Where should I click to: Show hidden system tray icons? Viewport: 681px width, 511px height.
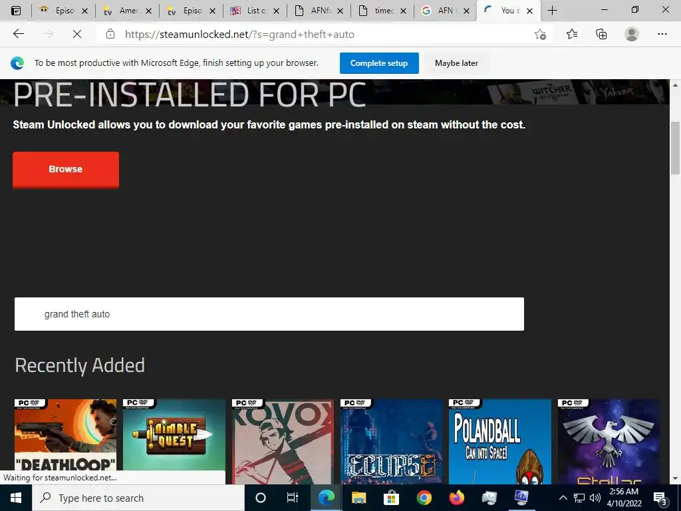563,498
